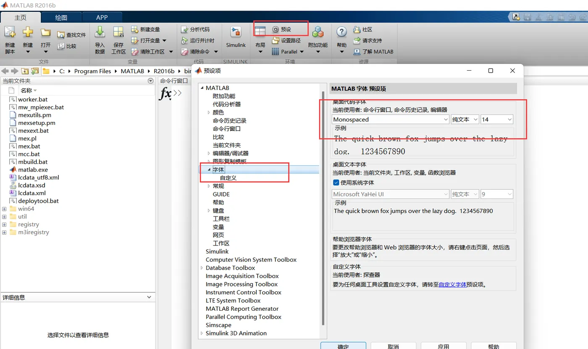Collapse the 字体 tree node arrow
Image resolution: width=588 pixels, height=349 pixels.
(x=209, y=169)
